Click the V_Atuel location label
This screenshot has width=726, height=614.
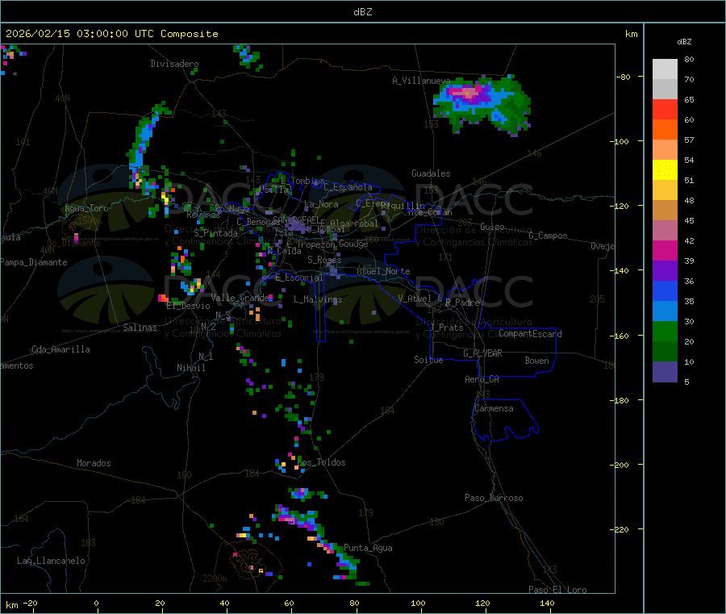point(415,299)
